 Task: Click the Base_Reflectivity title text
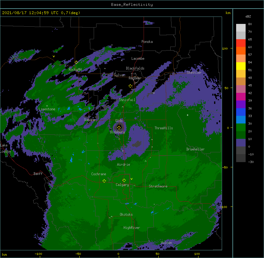tap(132, 5)
